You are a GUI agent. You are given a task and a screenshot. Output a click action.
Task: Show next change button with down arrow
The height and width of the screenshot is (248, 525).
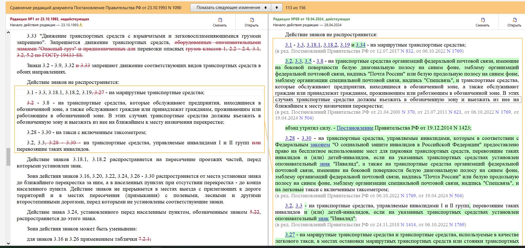click(231, 8)
